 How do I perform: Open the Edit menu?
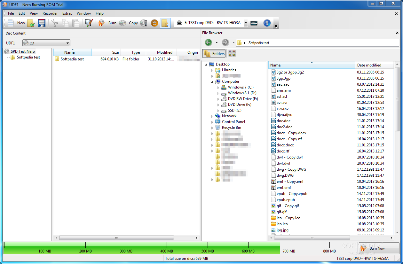22,13
